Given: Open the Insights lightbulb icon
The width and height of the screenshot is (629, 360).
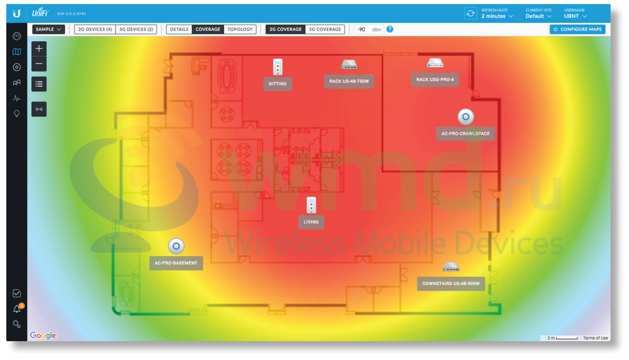Looking at the screenshot, I should [x=17, y=113].
